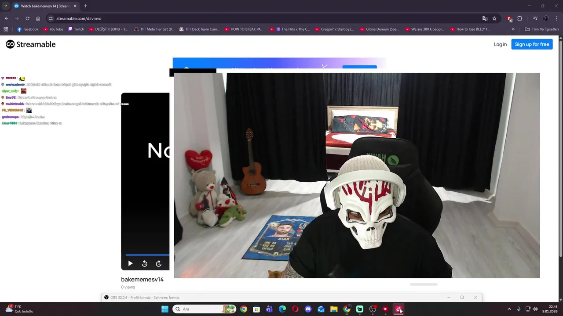
Task: Open a new browser tab
Action: (85, 6)
